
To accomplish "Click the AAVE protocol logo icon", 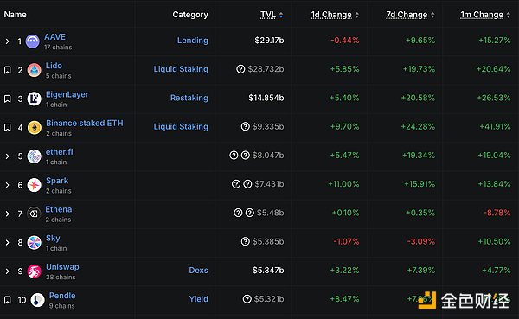I will tap(33, 41).
